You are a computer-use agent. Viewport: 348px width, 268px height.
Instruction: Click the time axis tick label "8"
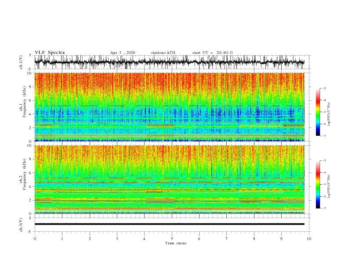tap(254, 239)
